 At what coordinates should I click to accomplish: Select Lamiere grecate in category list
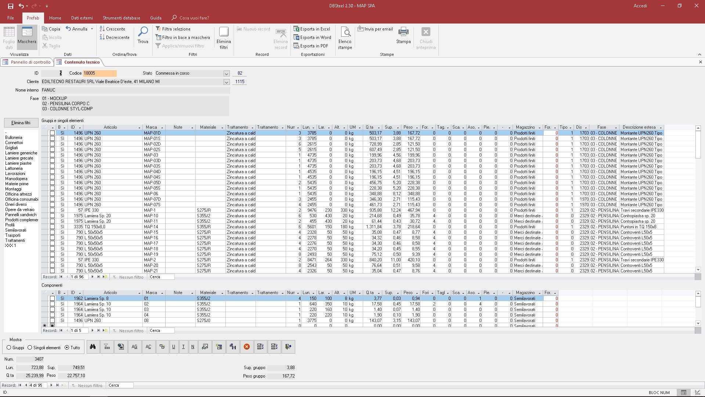pos(19,158)
